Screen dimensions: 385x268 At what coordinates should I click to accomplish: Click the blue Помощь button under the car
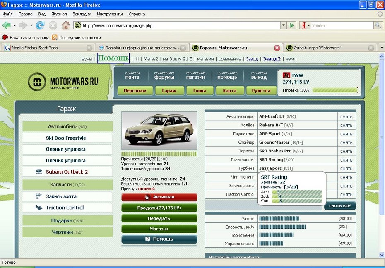tap(159, 239)
